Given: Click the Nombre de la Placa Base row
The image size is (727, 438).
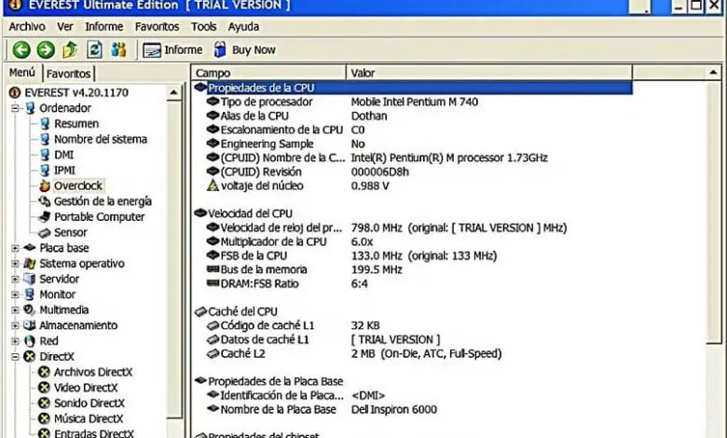Looking at the screenshot, I should [x=413, y=410].
